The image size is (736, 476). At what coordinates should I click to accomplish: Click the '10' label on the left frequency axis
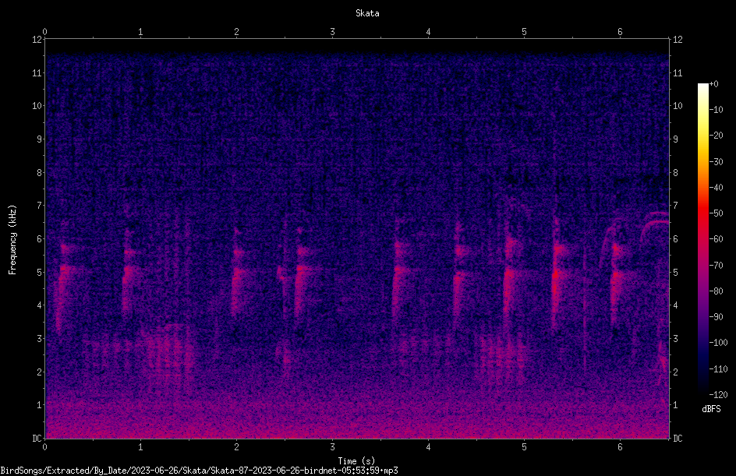(x=37, y=106)
